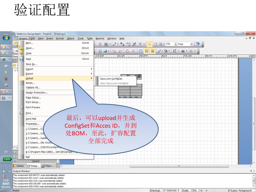Click the vertical canvas scrollbar
The width and height of the screenshot is (256, 192).
pyautogui.click(x=254, y=123)
